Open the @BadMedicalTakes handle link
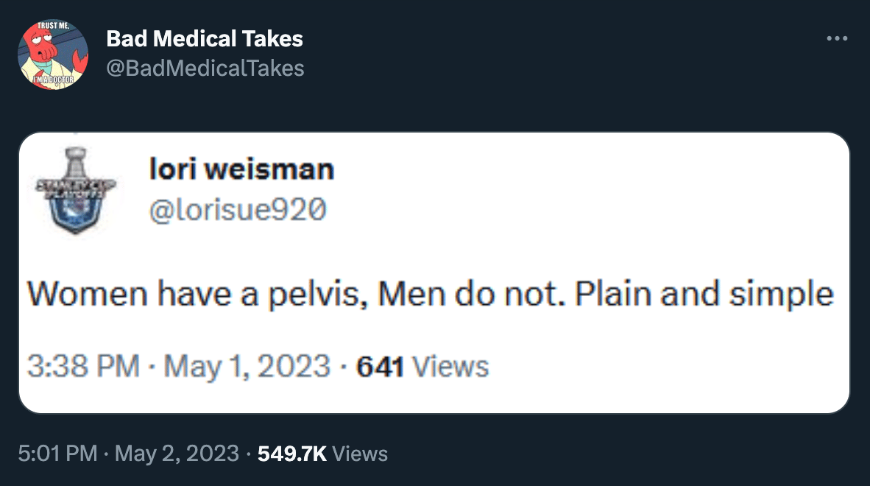This screenshot has width=870, height=486. [x=205, y=68]
